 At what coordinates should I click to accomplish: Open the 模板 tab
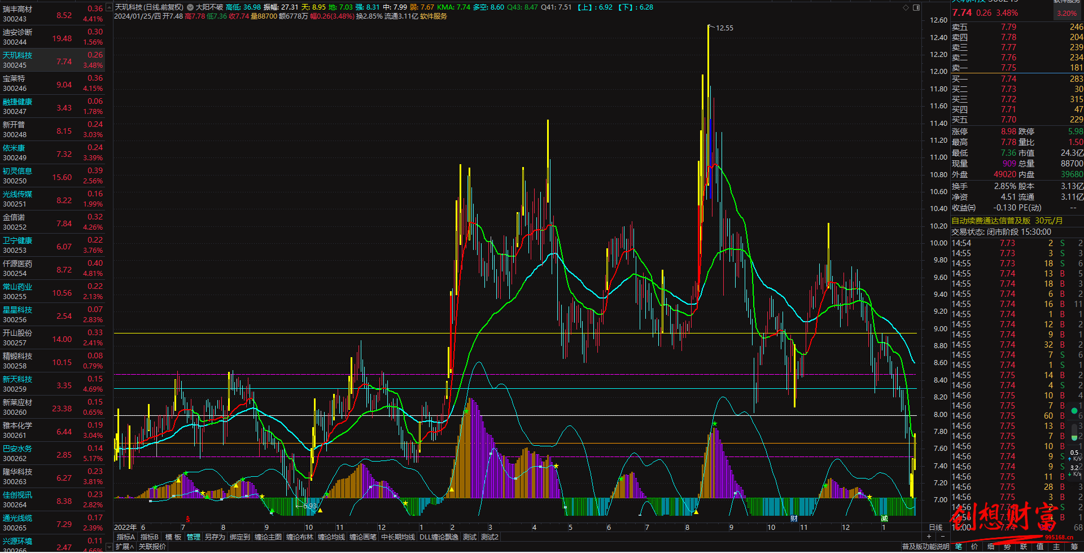pos(173,537)
